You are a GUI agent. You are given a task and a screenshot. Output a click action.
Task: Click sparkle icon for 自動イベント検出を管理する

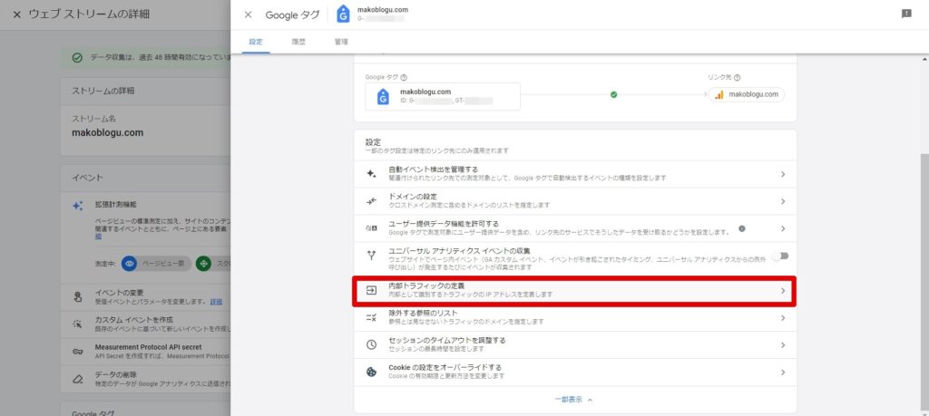371,174
